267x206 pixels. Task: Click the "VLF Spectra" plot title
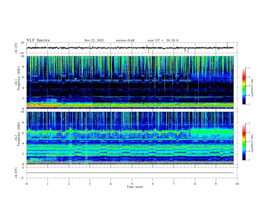(x=38, y=40)
